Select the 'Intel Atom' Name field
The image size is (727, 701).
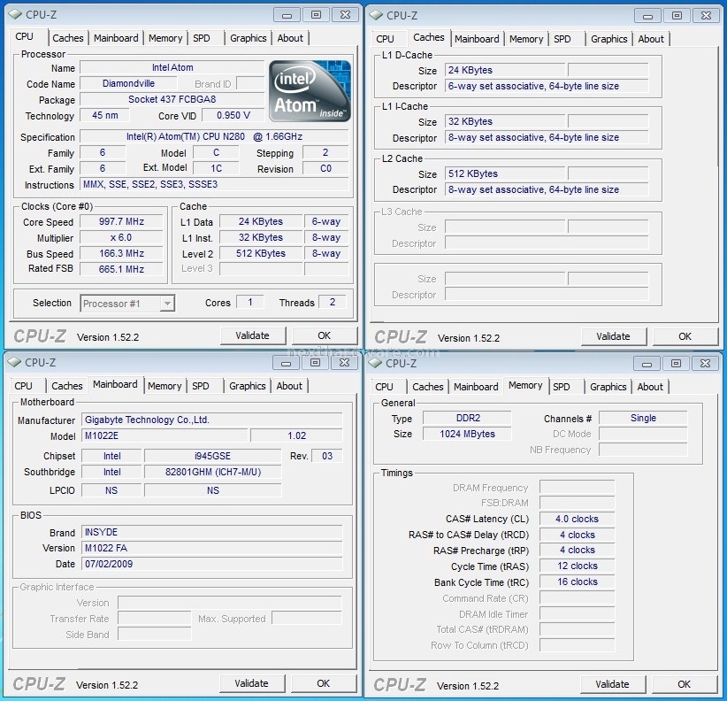point(172,68)
